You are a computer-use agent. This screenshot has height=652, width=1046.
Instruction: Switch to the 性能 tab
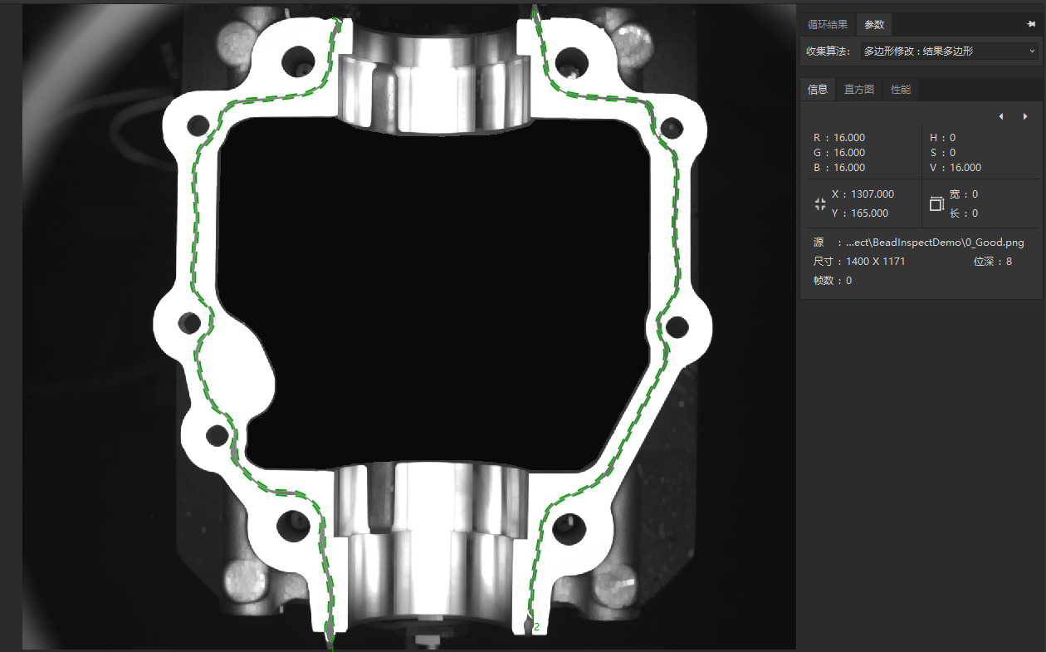click(901, 90)
